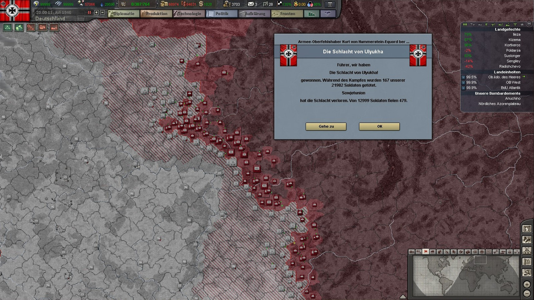This screenshot has width=534, height=300.
Task: Expand the OB West unit entry
Action: (x=463, y=82)
